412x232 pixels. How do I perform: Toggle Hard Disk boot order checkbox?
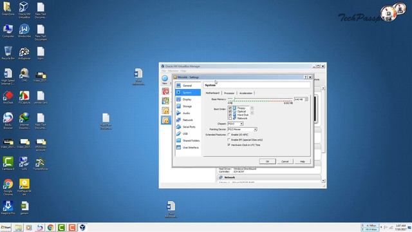230,115
